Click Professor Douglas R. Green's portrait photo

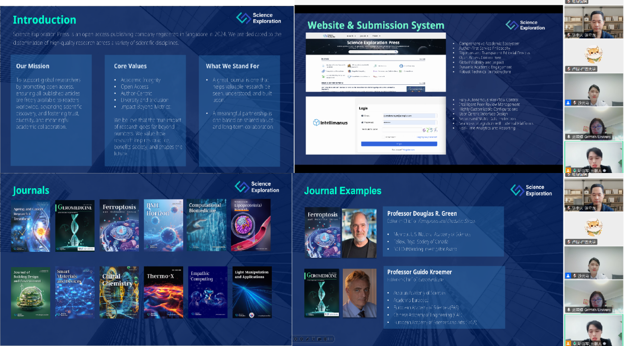(360, 233)
